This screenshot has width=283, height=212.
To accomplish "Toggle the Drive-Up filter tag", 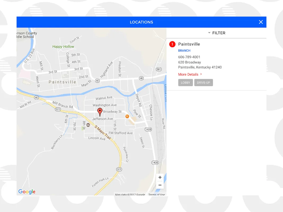I will coord(204,83).
